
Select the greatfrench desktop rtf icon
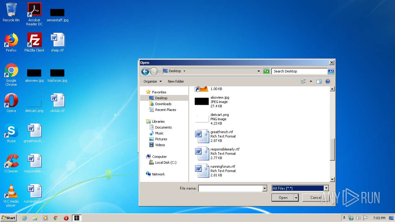[34, 133]
